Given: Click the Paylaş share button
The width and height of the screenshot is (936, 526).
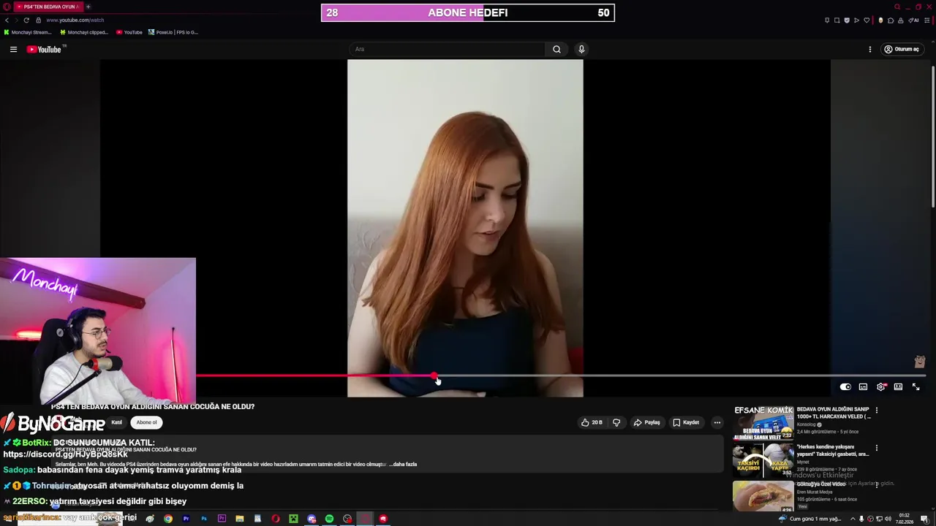Looking at the screenshot, I should [x=646, y=422].
